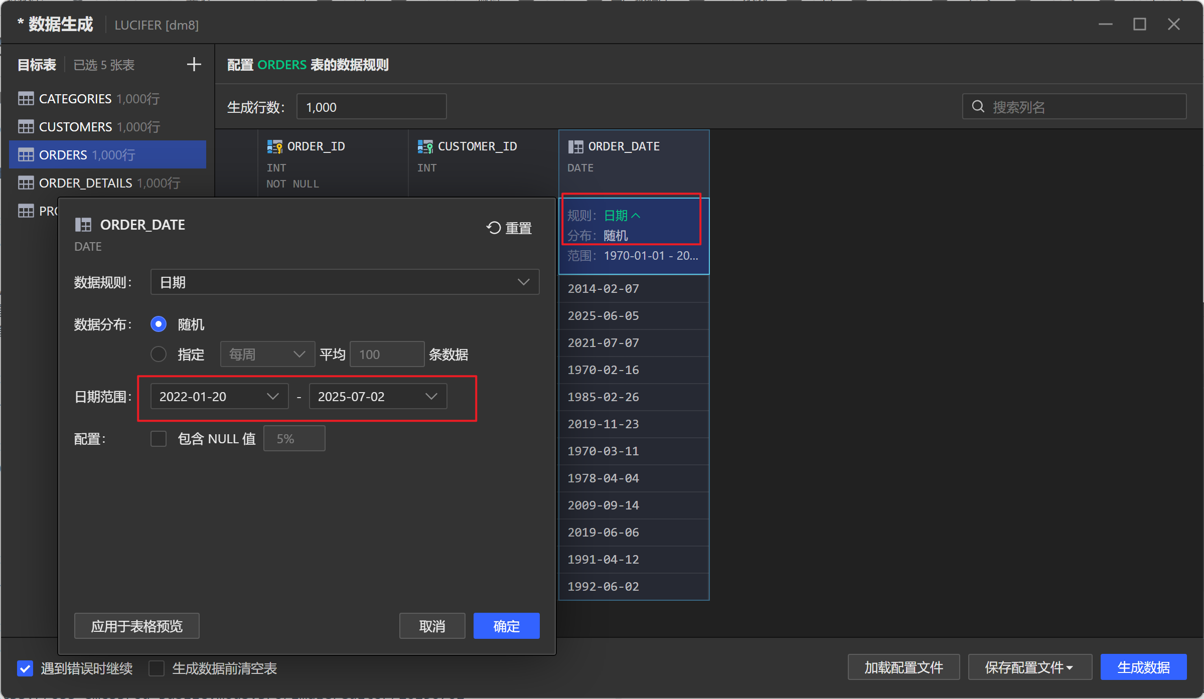Click the 生成数据 generate button
The image size is (1204, 699).
1143,667
